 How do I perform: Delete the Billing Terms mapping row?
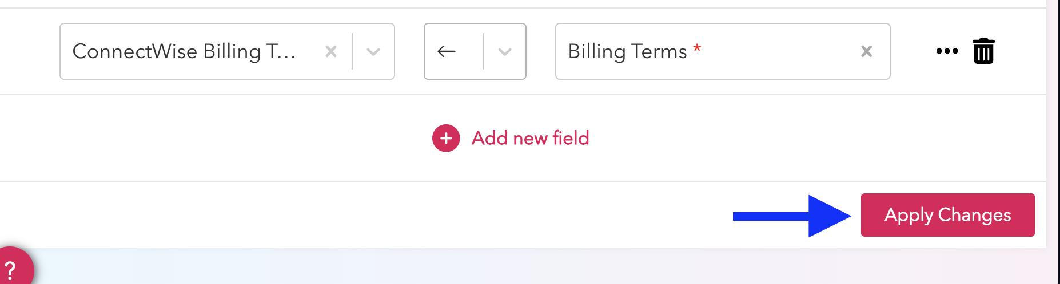click(983, 51)
